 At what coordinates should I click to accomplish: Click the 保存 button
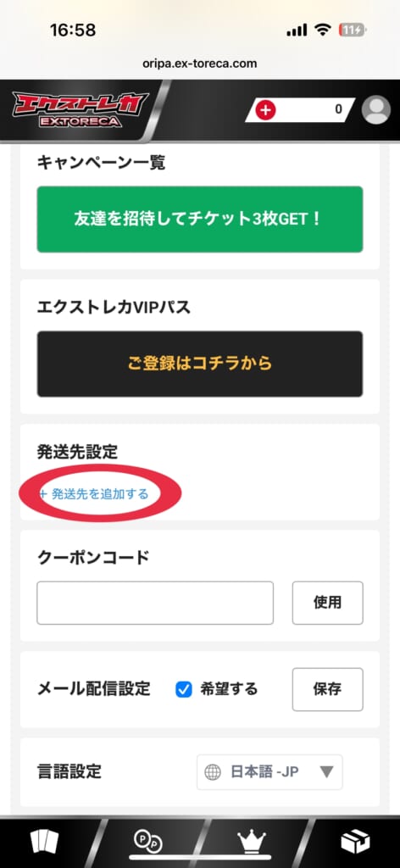[x=327, y=689]
